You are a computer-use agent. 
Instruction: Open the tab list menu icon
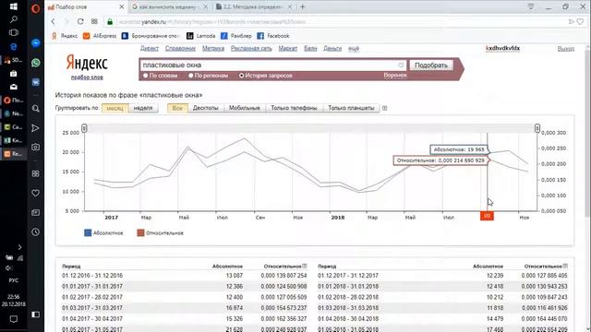click(531, 6)
